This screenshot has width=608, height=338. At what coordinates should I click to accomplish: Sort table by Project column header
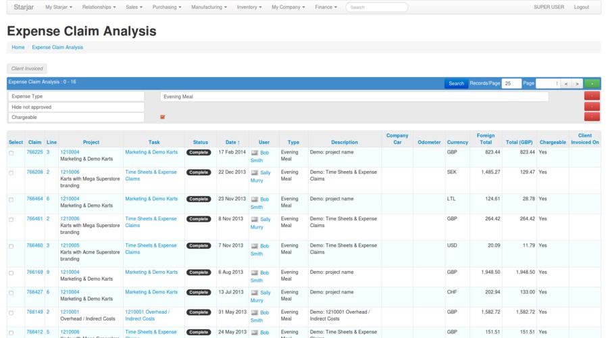click(x=91, y=143)
